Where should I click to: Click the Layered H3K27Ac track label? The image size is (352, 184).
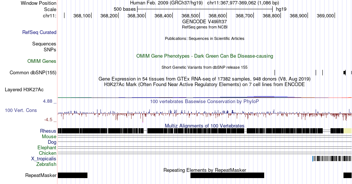[24, 89]
